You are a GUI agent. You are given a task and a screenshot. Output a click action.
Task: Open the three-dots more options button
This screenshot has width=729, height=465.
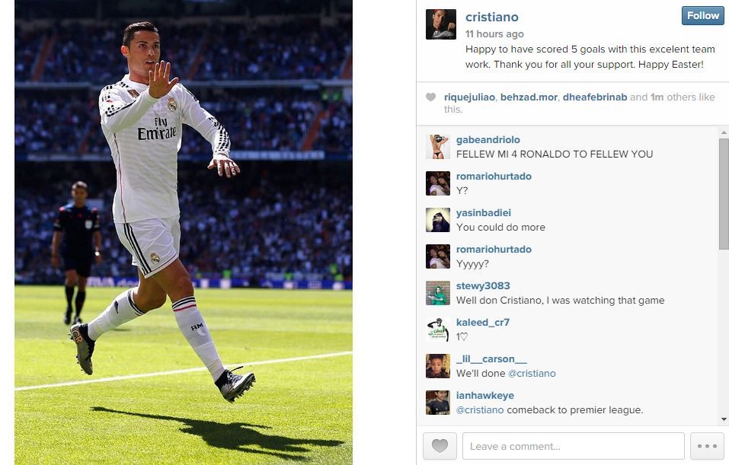707,446
